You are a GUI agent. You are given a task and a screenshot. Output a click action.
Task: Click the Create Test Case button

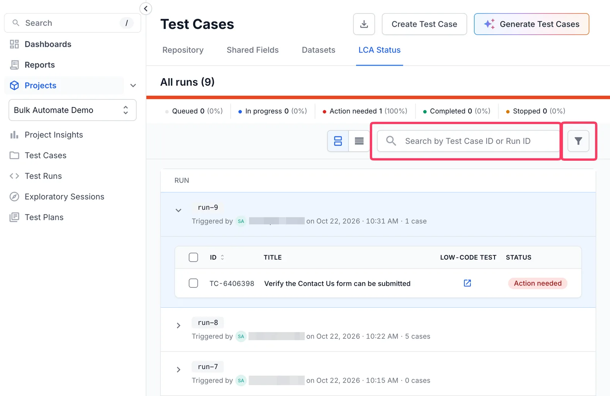[x=424, y=24]
